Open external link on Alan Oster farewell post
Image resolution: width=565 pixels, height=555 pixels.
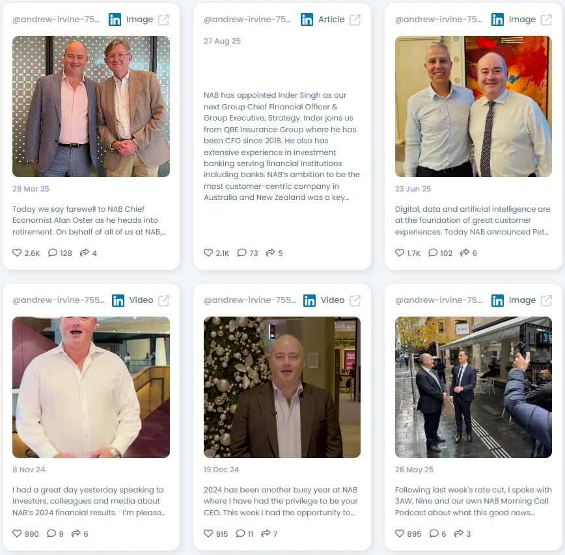tap(163, 20)
